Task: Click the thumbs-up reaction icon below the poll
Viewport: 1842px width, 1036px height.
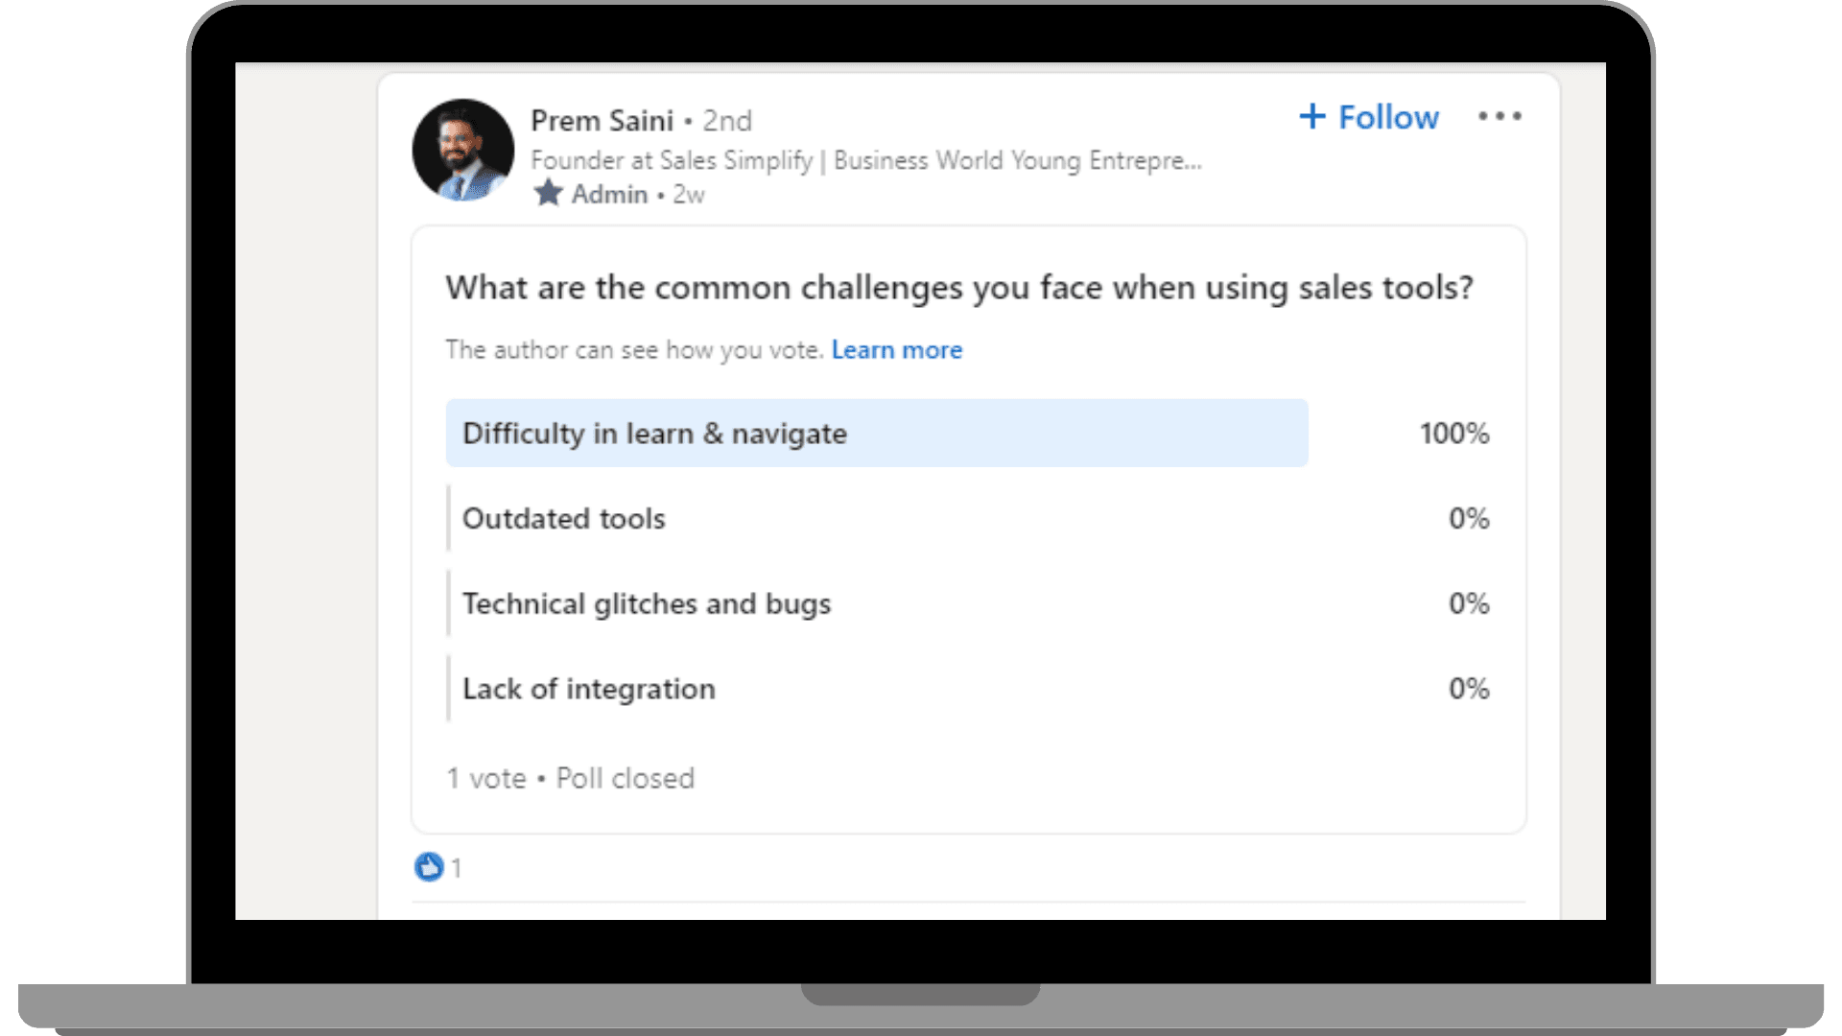Action: tap(429, 866)
